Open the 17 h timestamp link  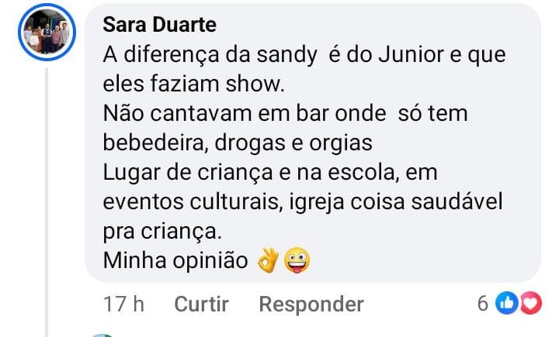(124, 304)
